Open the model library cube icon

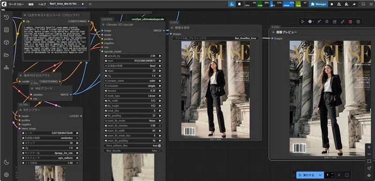point(7,43)
